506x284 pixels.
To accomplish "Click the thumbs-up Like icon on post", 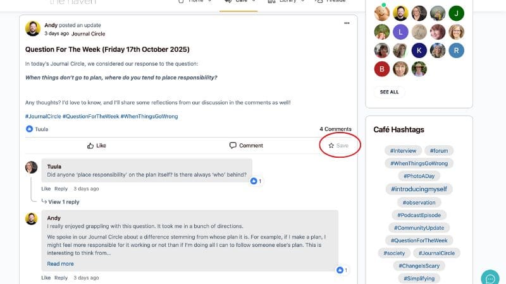I will tap(90, 146).
